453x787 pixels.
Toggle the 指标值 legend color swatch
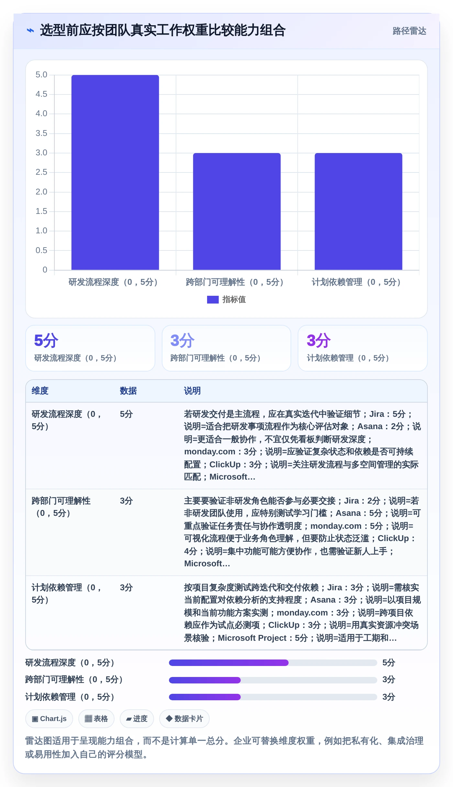(213, 300)
